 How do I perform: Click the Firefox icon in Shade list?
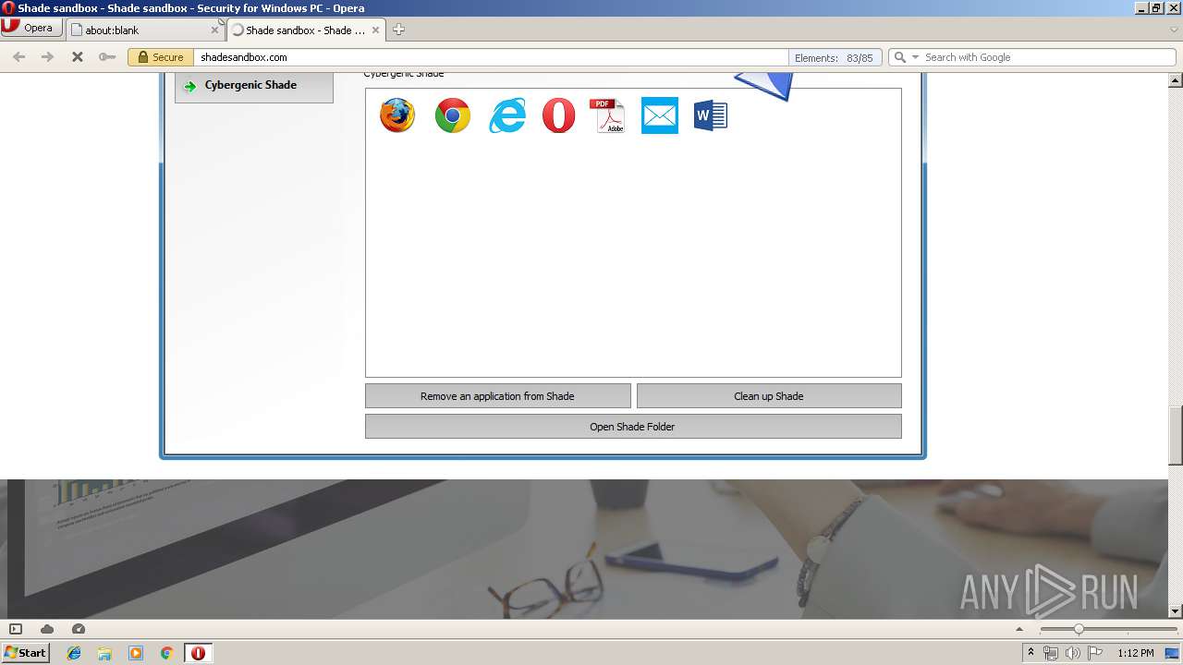[397, 115]
